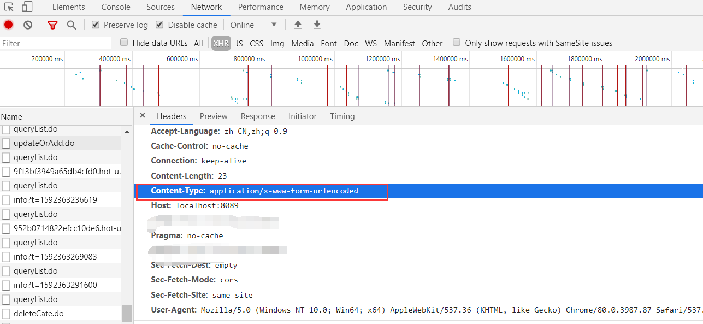703x324 pixels.
Task: Close the request details pane
Action: click(143, 116)
